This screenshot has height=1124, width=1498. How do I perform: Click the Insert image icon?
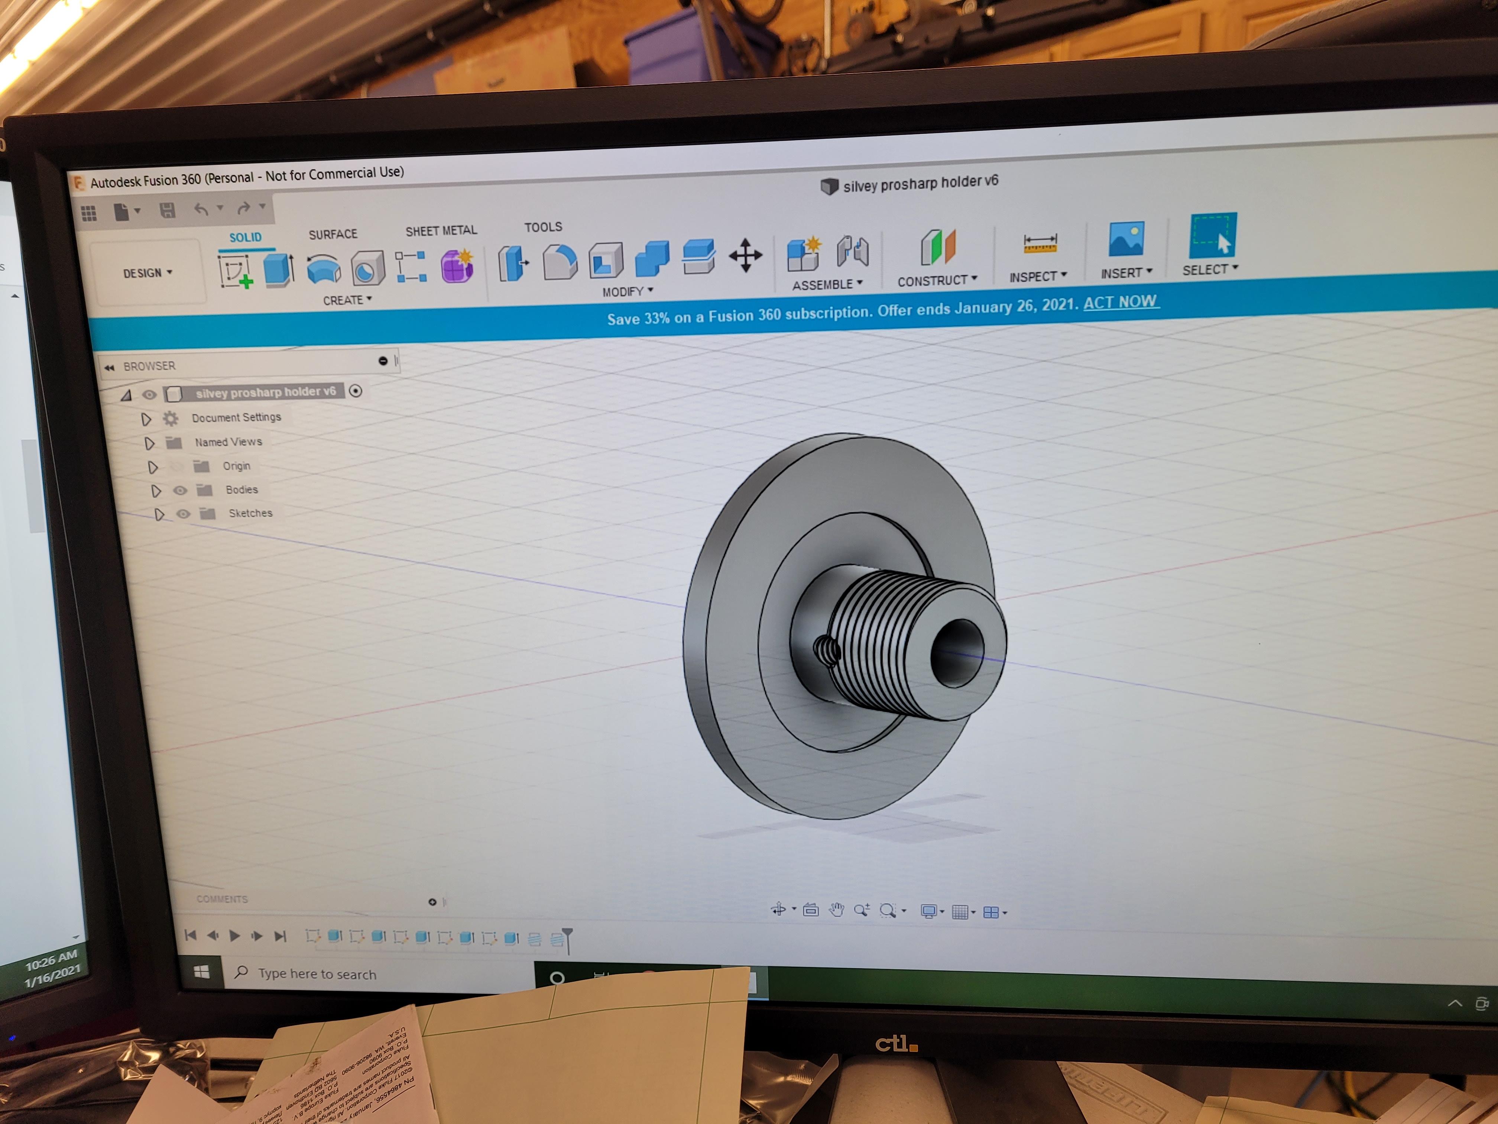point(1126,239)
